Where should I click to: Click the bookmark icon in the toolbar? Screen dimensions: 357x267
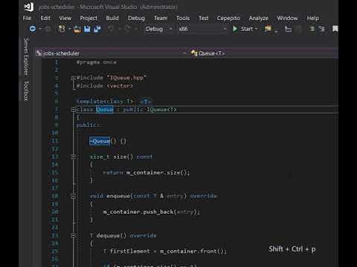[x=335, y=29]
